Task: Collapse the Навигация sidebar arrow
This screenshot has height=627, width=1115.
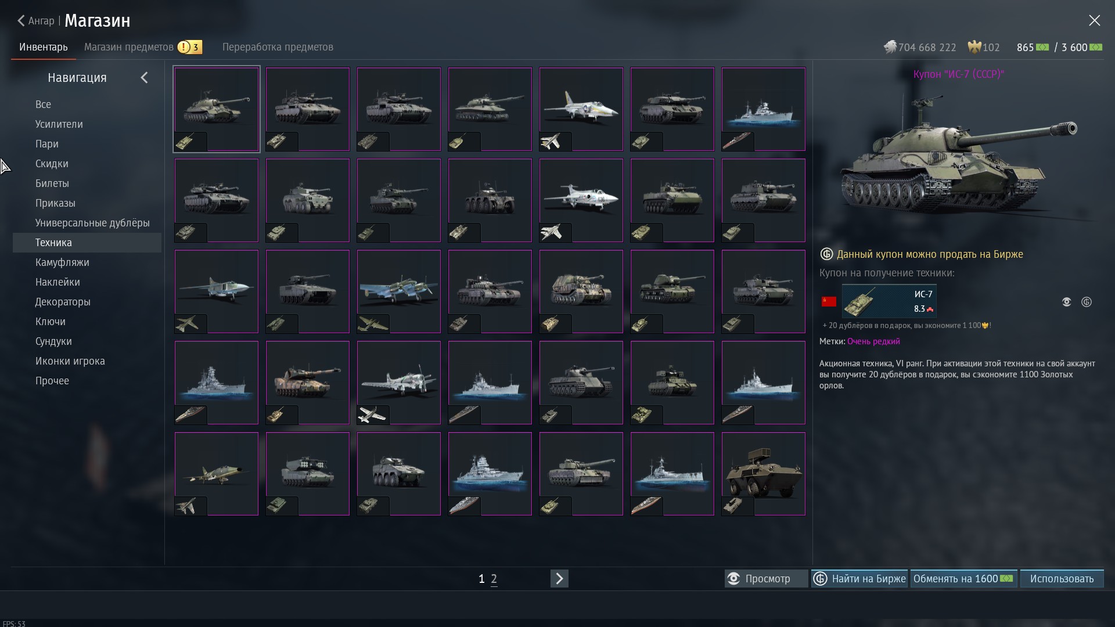Action: (x=144, y=78)
